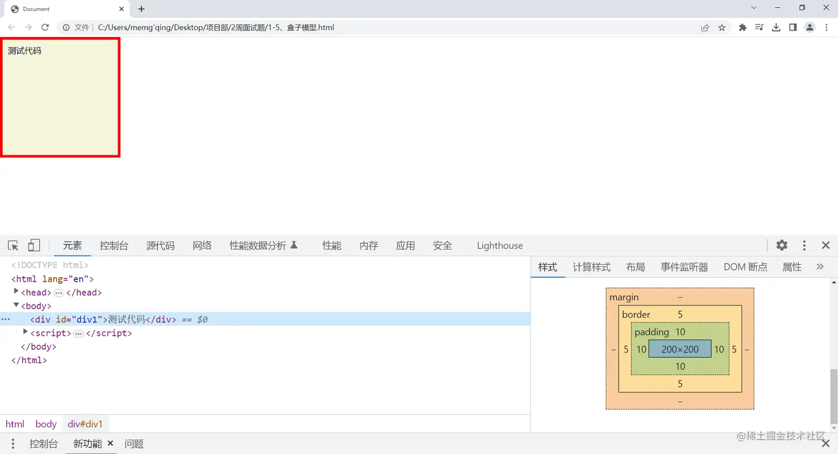Open DevTools three-dot customize menu
Viewport: 838px width, 454px height.
[x=804, y=246]
